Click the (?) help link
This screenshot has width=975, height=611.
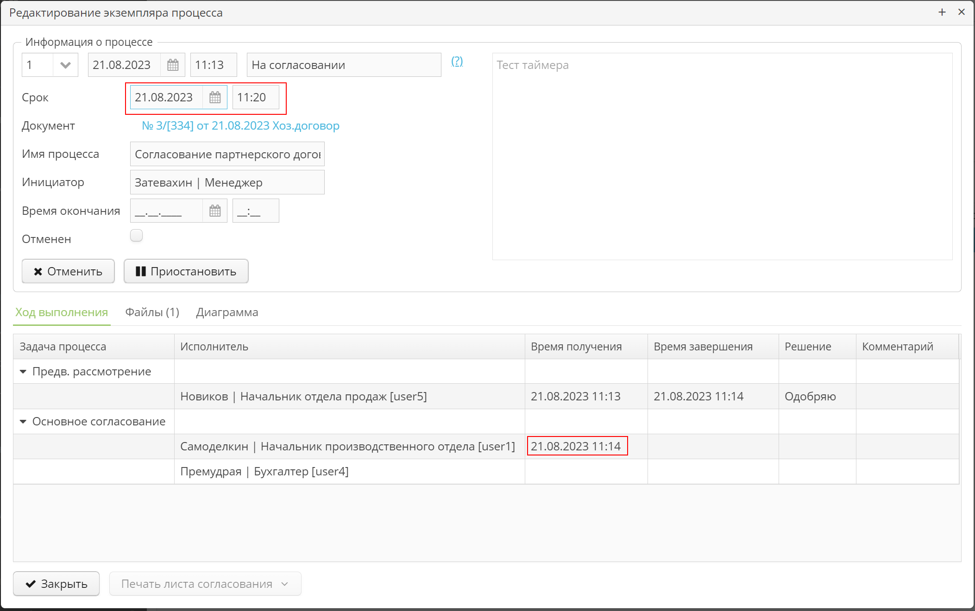tap(457, 61)
